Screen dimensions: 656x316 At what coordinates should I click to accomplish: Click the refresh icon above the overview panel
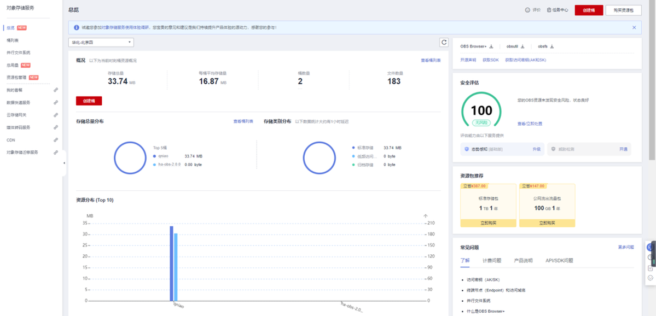click(x=444, y=42)
